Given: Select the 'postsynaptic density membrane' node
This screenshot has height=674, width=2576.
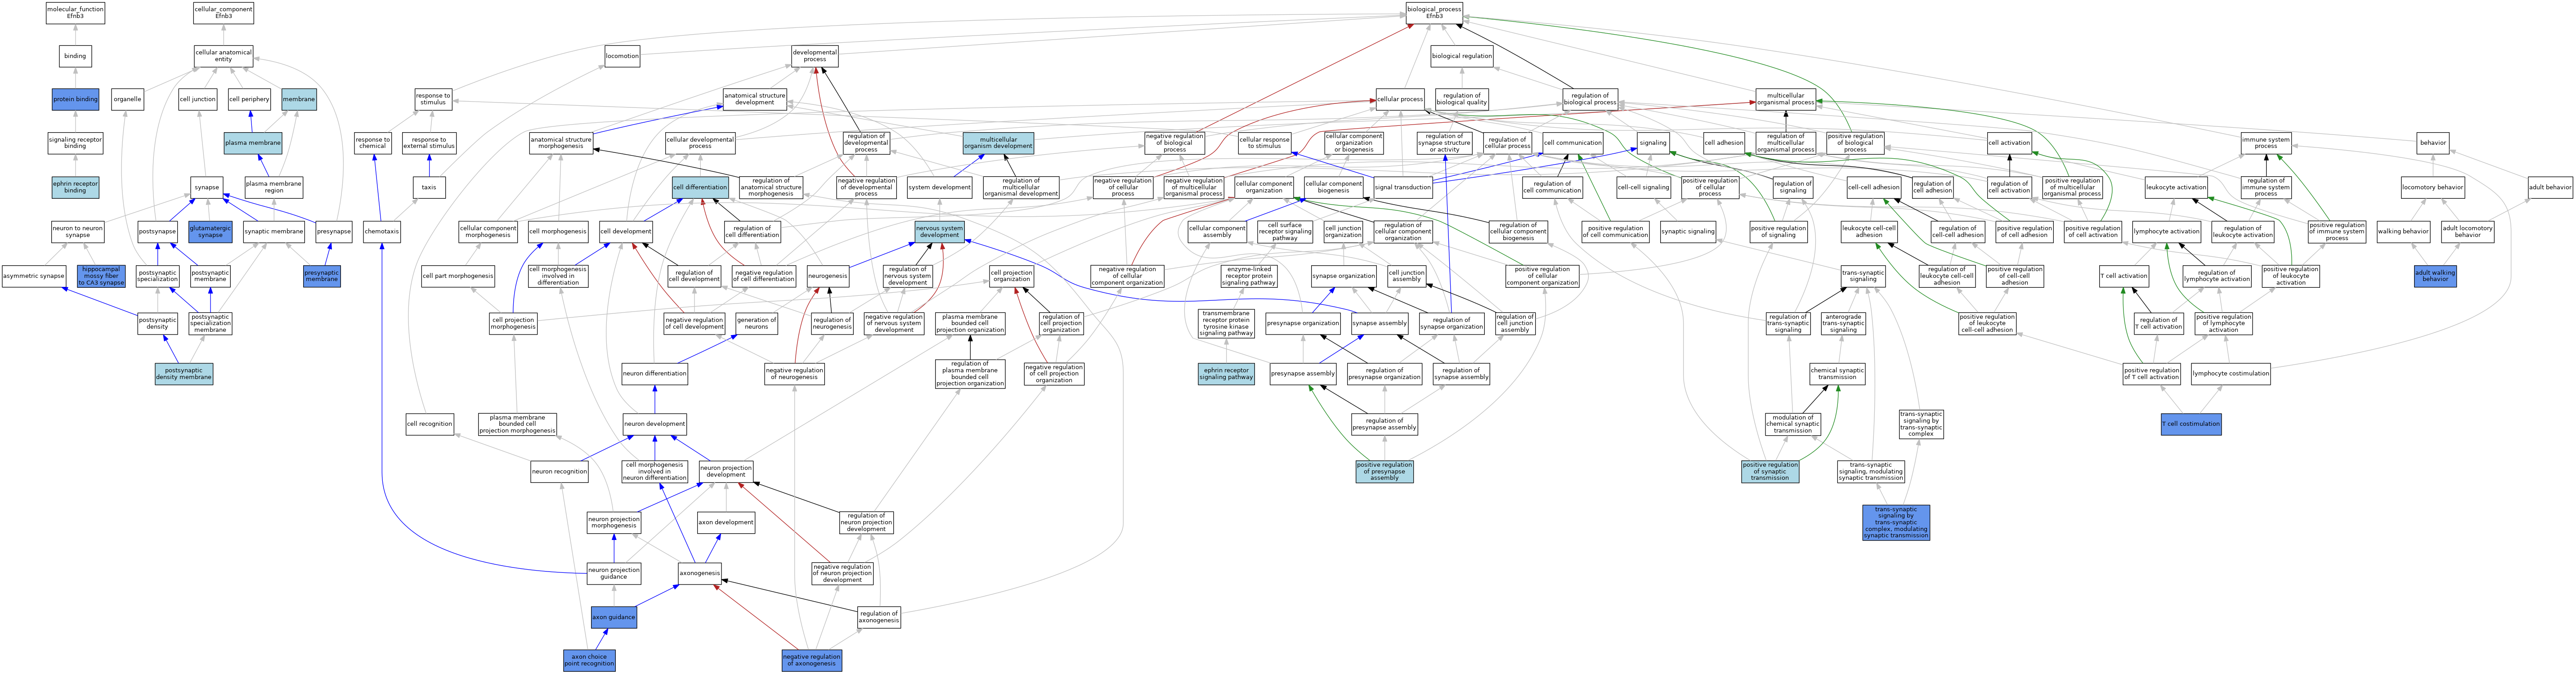Looking at the screenshot, I should (x=184, y=374).
